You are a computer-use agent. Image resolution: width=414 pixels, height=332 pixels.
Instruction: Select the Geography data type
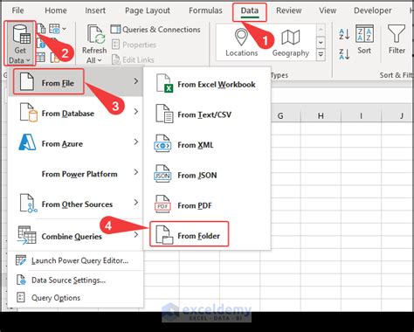click(291, 43)
